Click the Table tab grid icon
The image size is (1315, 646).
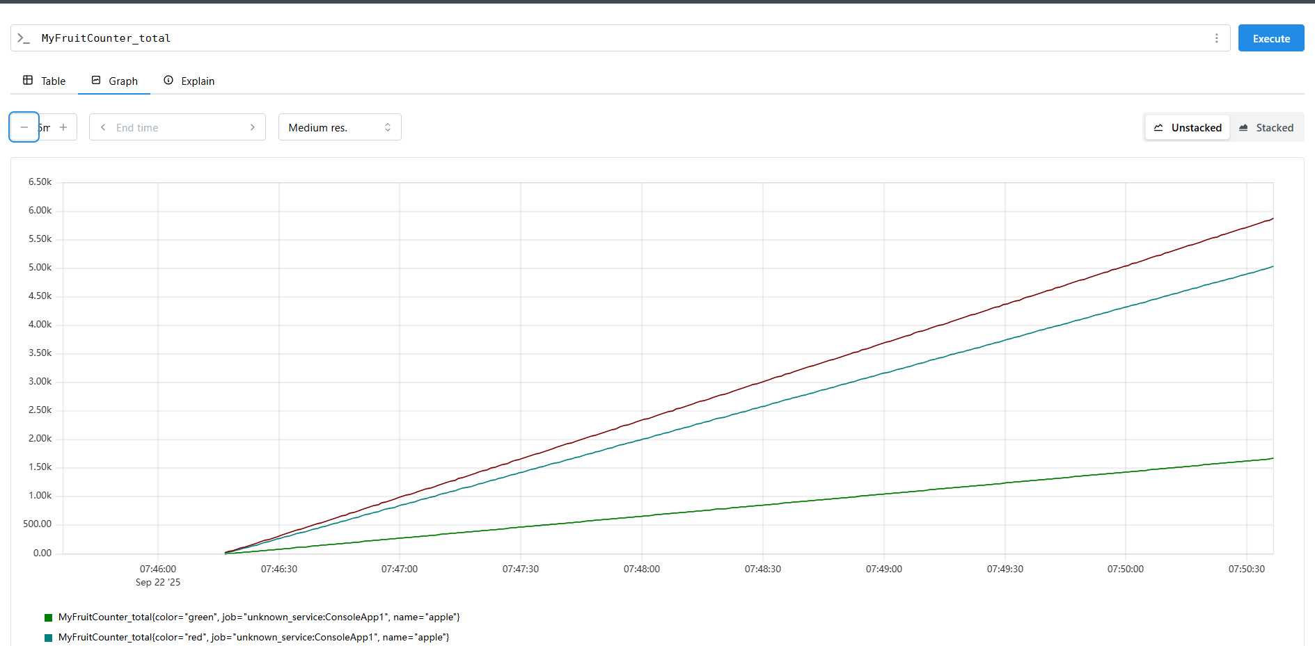(x=28, y=80)
